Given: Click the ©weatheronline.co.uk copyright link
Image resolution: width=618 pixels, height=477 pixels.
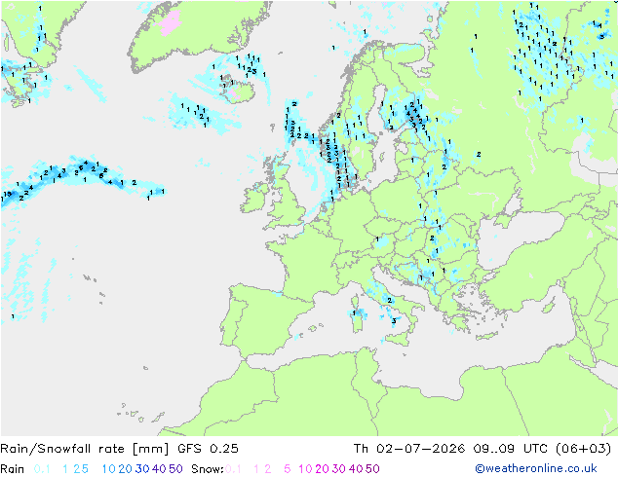Looking at the screenshot, I should tap(536, 468).
